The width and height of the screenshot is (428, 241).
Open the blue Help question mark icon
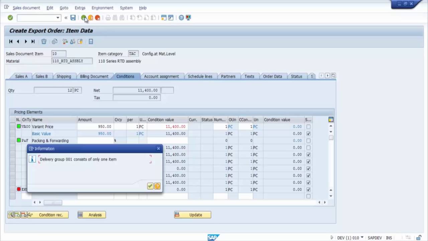(x=181, y=18)
